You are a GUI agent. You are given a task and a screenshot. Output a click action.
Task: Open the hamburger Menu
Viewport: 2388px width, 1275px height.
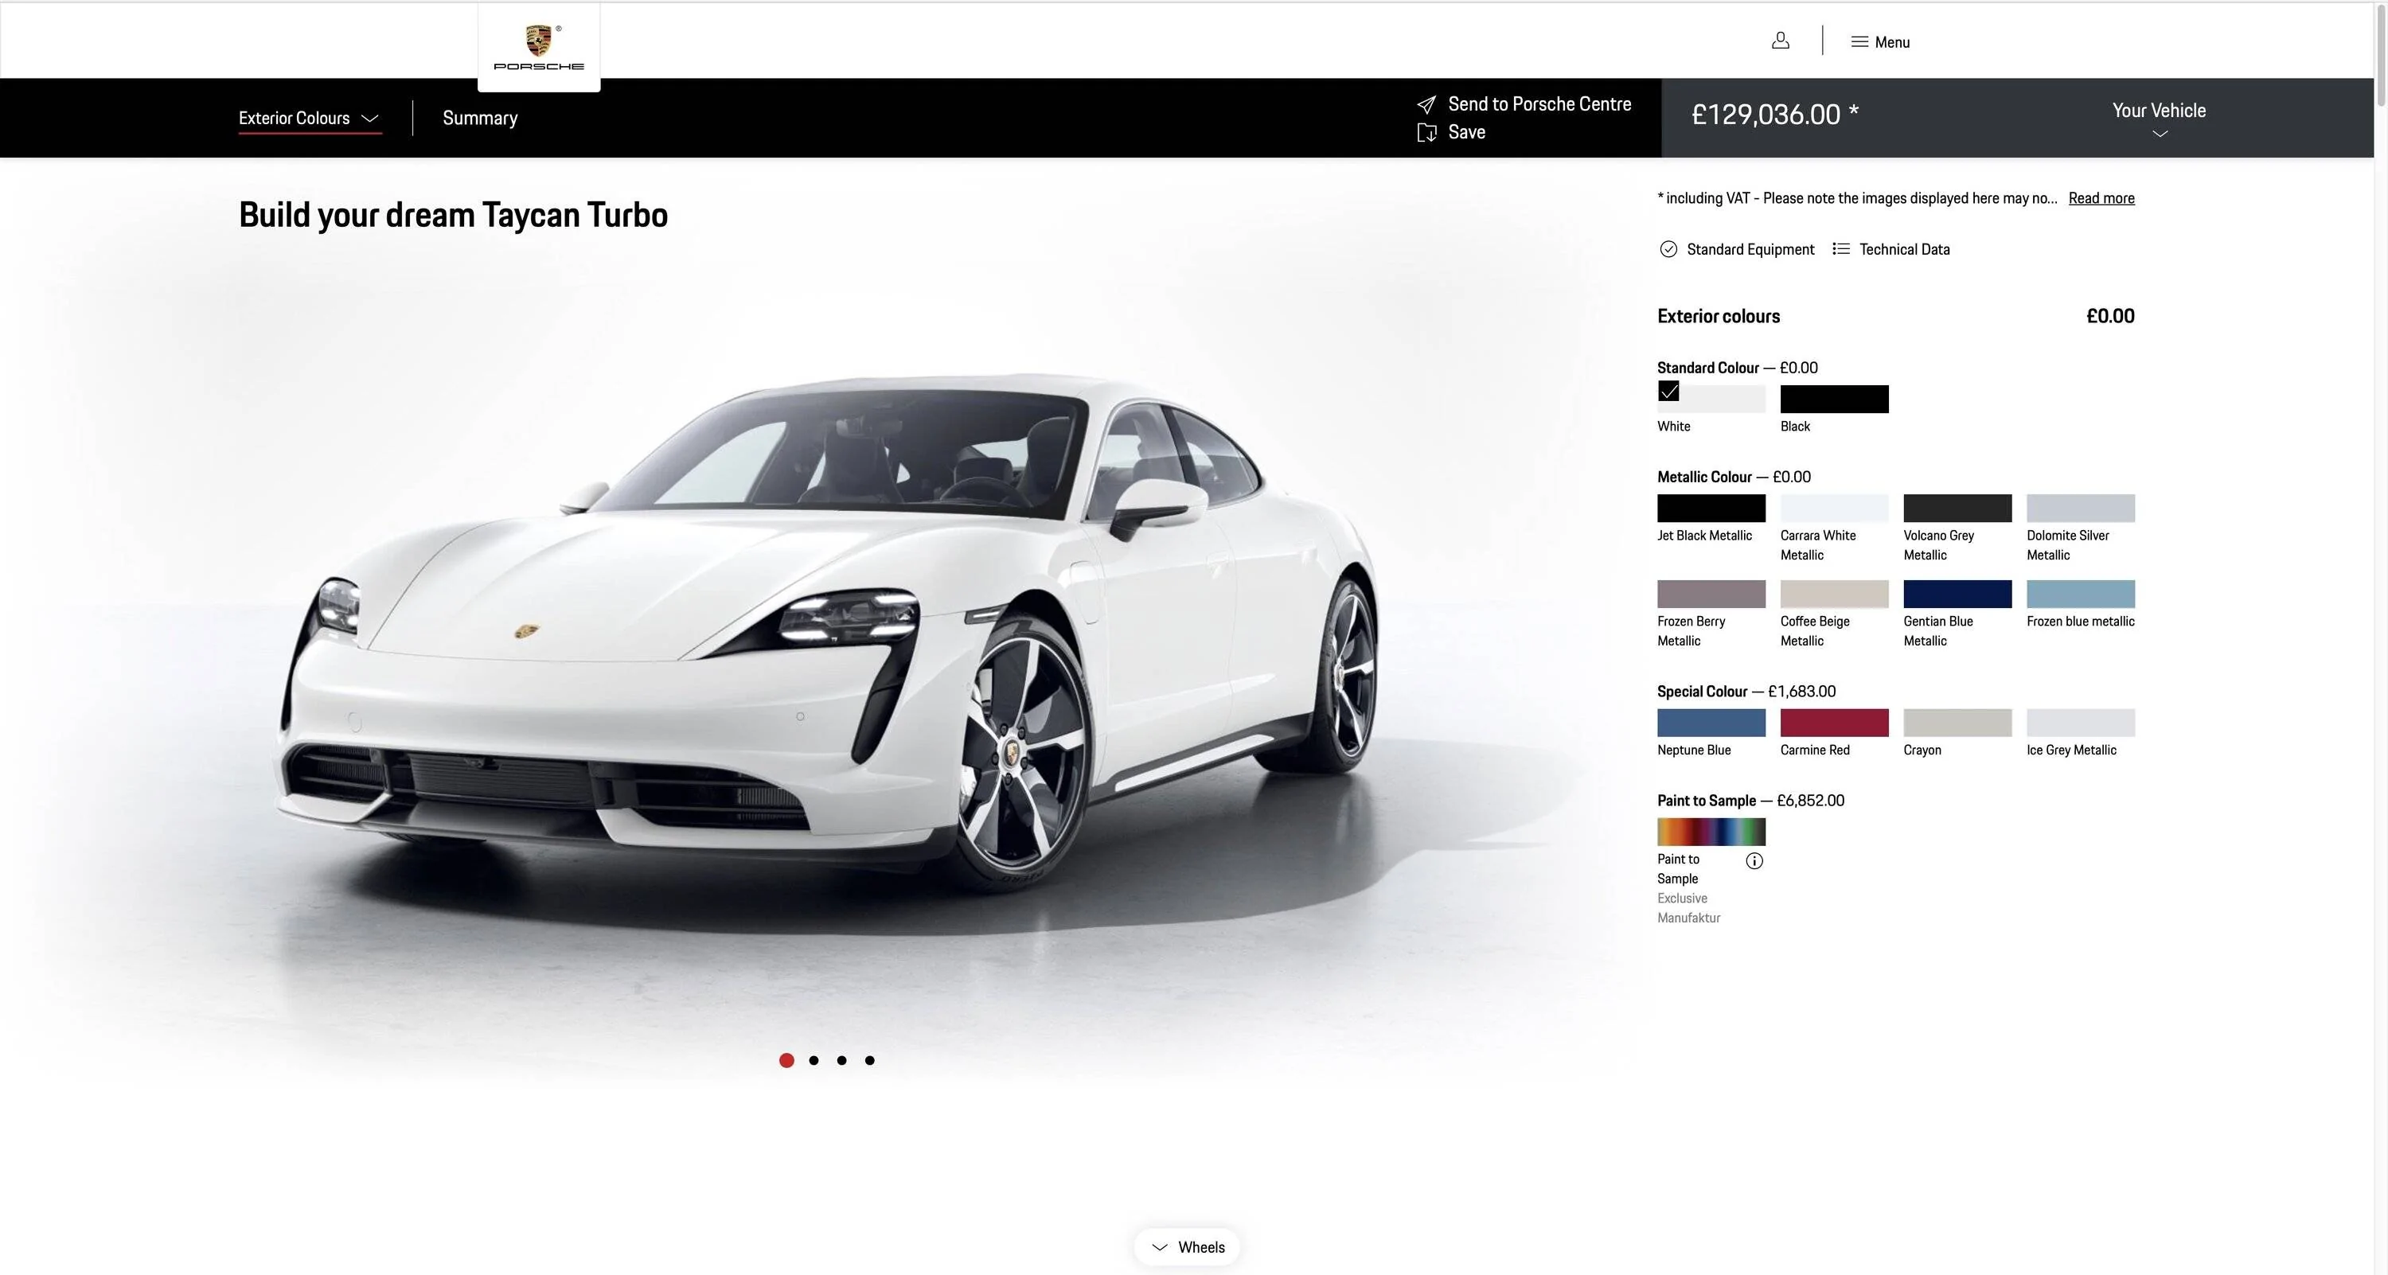click(x=1880, y=41)
